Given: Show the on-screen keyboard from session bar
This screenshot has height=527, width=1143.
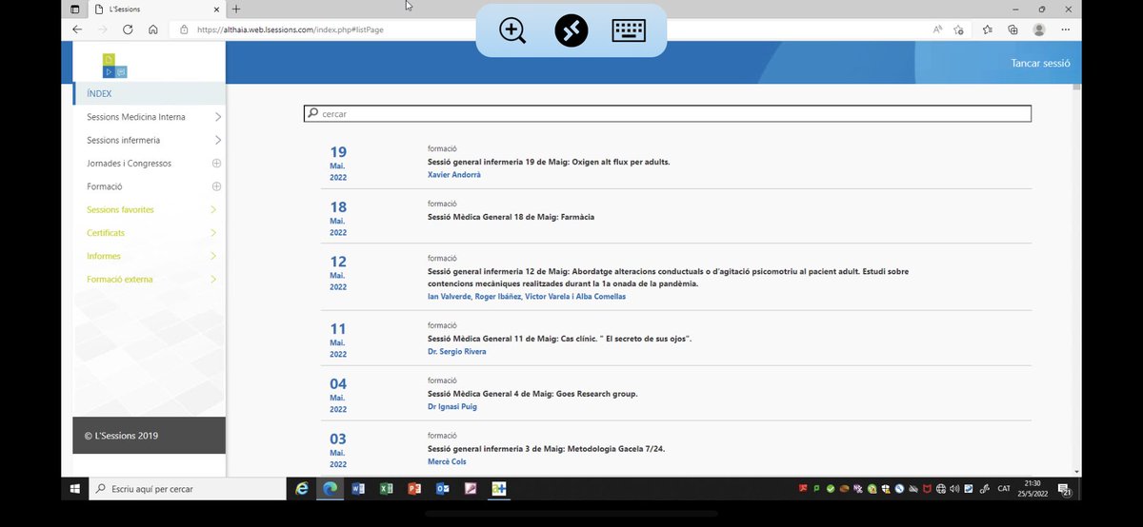Looking at the screenshot, I should (x=629, y=30).
